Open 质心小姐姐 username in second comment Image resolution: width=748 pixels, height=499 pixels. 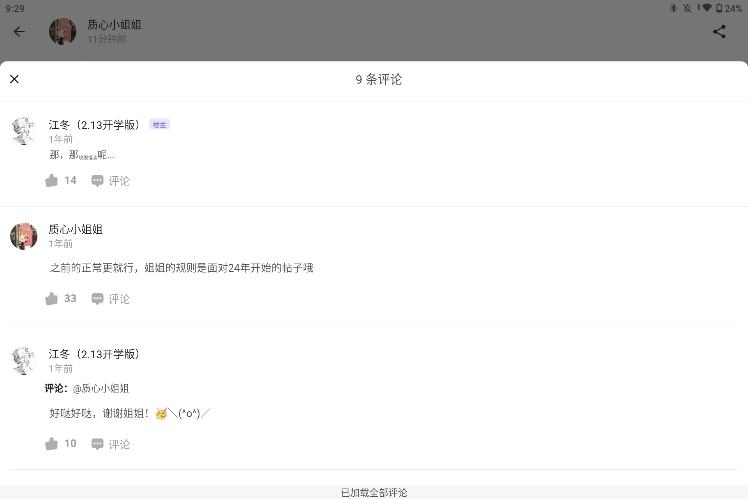coord(76,229)
